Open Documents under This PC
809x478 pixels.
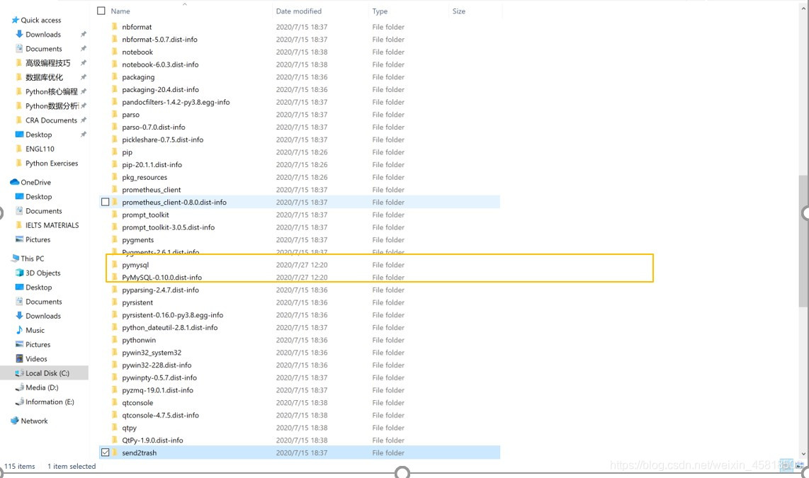pos(44,302)
